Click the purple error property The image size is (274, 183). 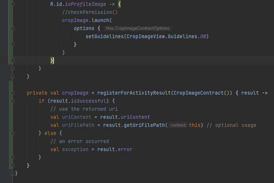tap(125, 149)
